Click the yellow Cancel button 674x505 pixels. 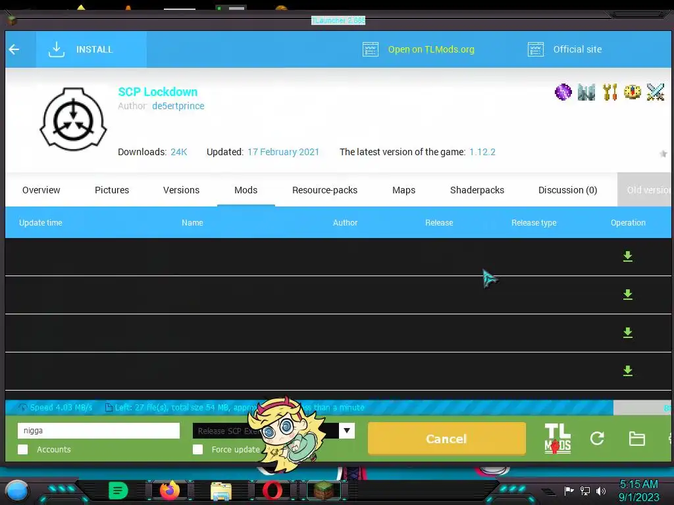click(447, 439)
